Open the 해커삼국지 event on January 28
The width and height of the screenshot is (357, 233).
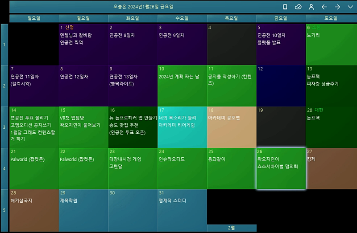pos(21,200)
